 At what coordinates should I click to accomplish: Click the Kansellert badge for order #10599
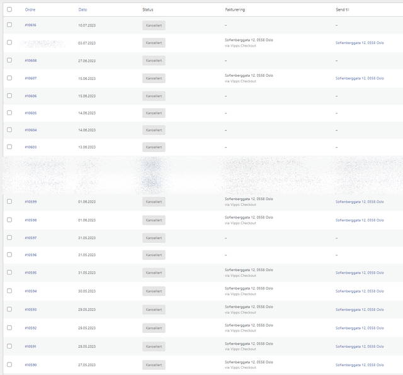tap(154, 202)
